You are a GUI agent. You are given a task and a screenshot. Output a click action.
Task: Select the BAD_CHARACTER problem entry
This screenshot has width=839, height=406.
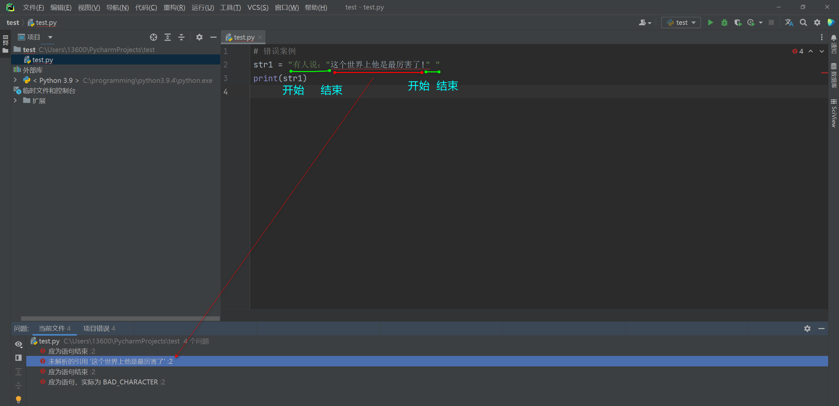(x=107, y=382)
